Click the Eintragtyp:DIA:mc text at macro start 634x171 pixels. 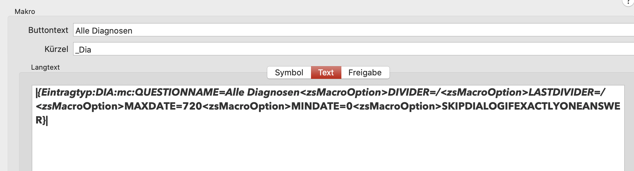86,92
